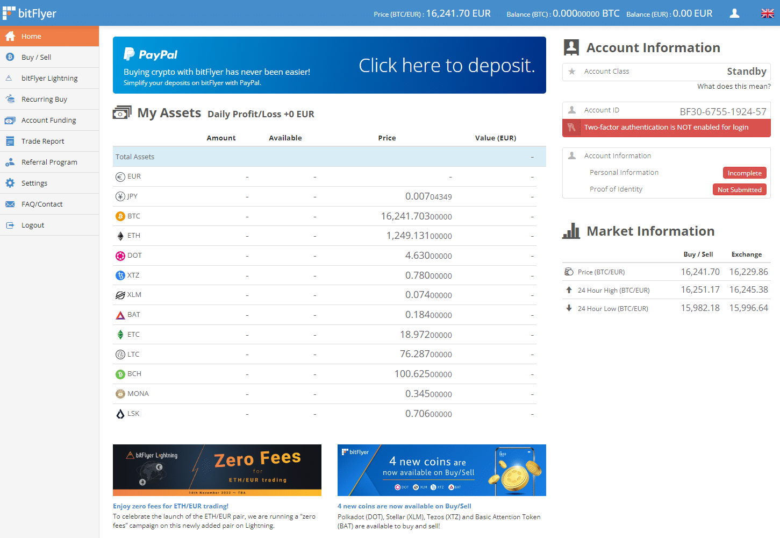This screenshot has height=538, width=780.
Task: Open bitFlyer Lightning from sidebar
Action: click(49, 78)
